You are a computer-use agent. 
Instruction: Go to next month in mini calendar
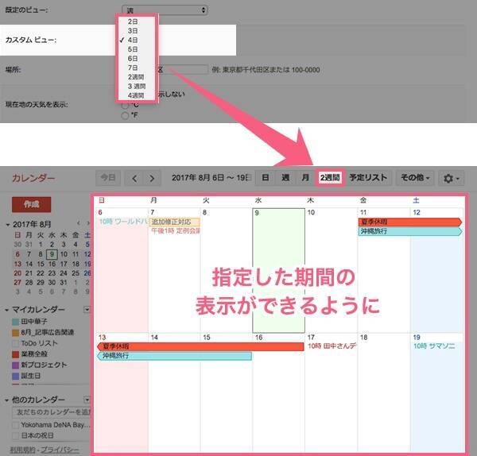click(86, 225)
